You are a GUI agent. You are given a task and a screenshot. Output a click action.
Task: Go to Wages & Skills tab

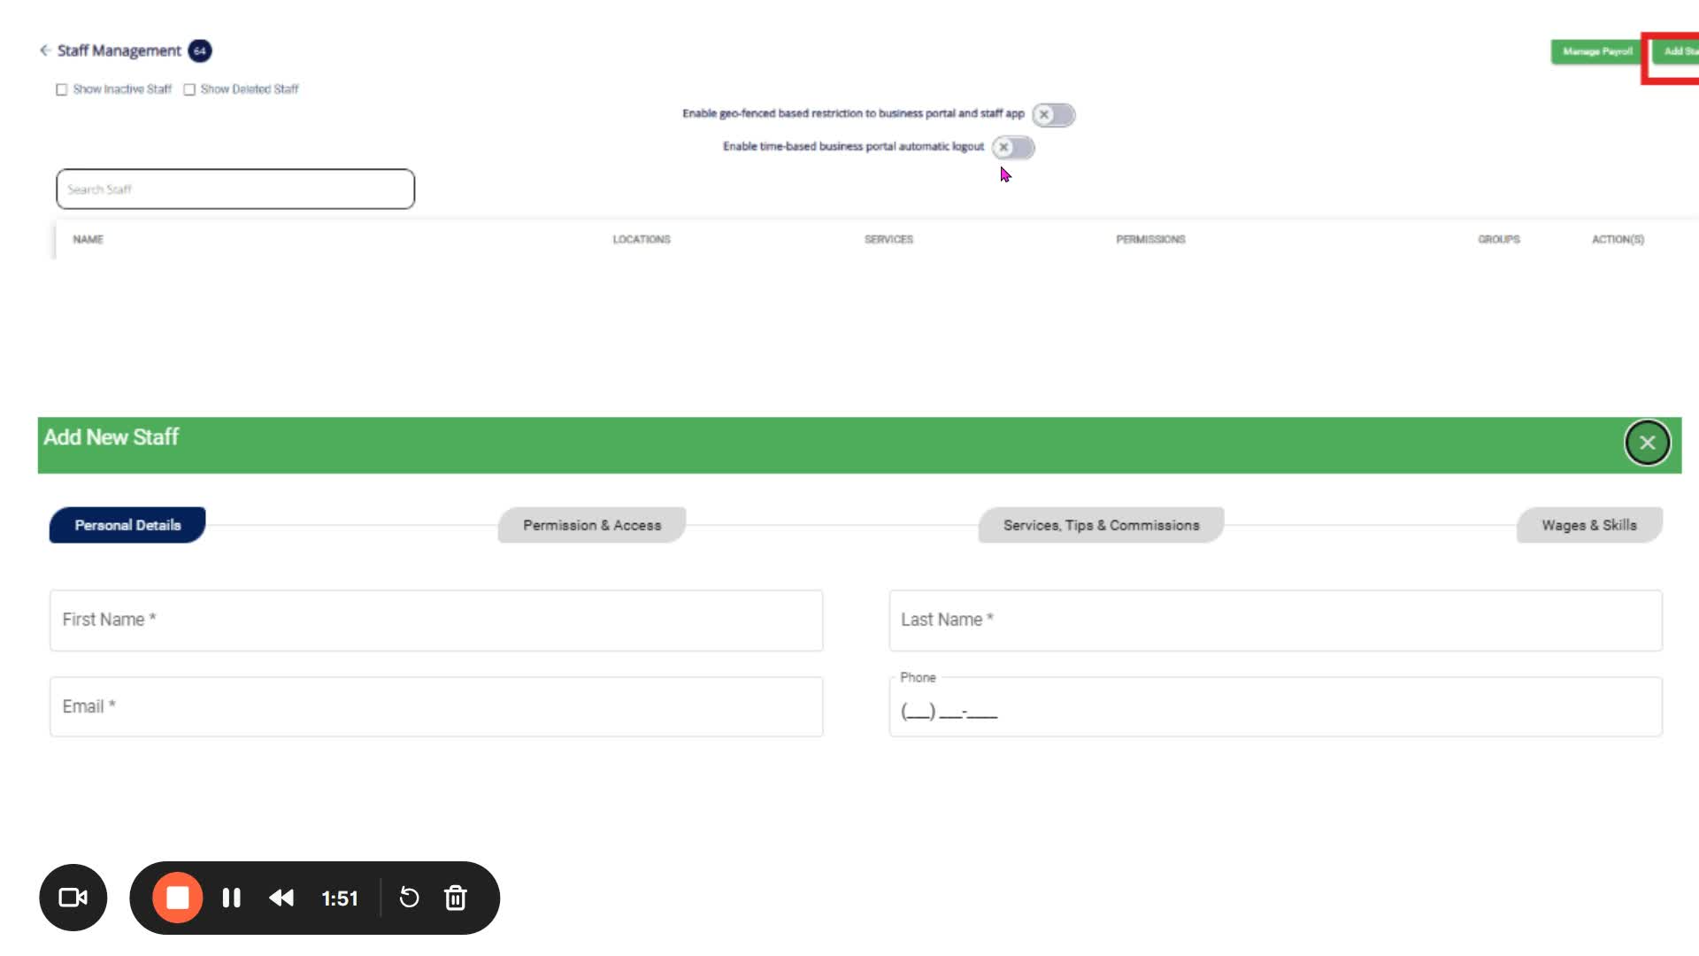[1588, 525]
